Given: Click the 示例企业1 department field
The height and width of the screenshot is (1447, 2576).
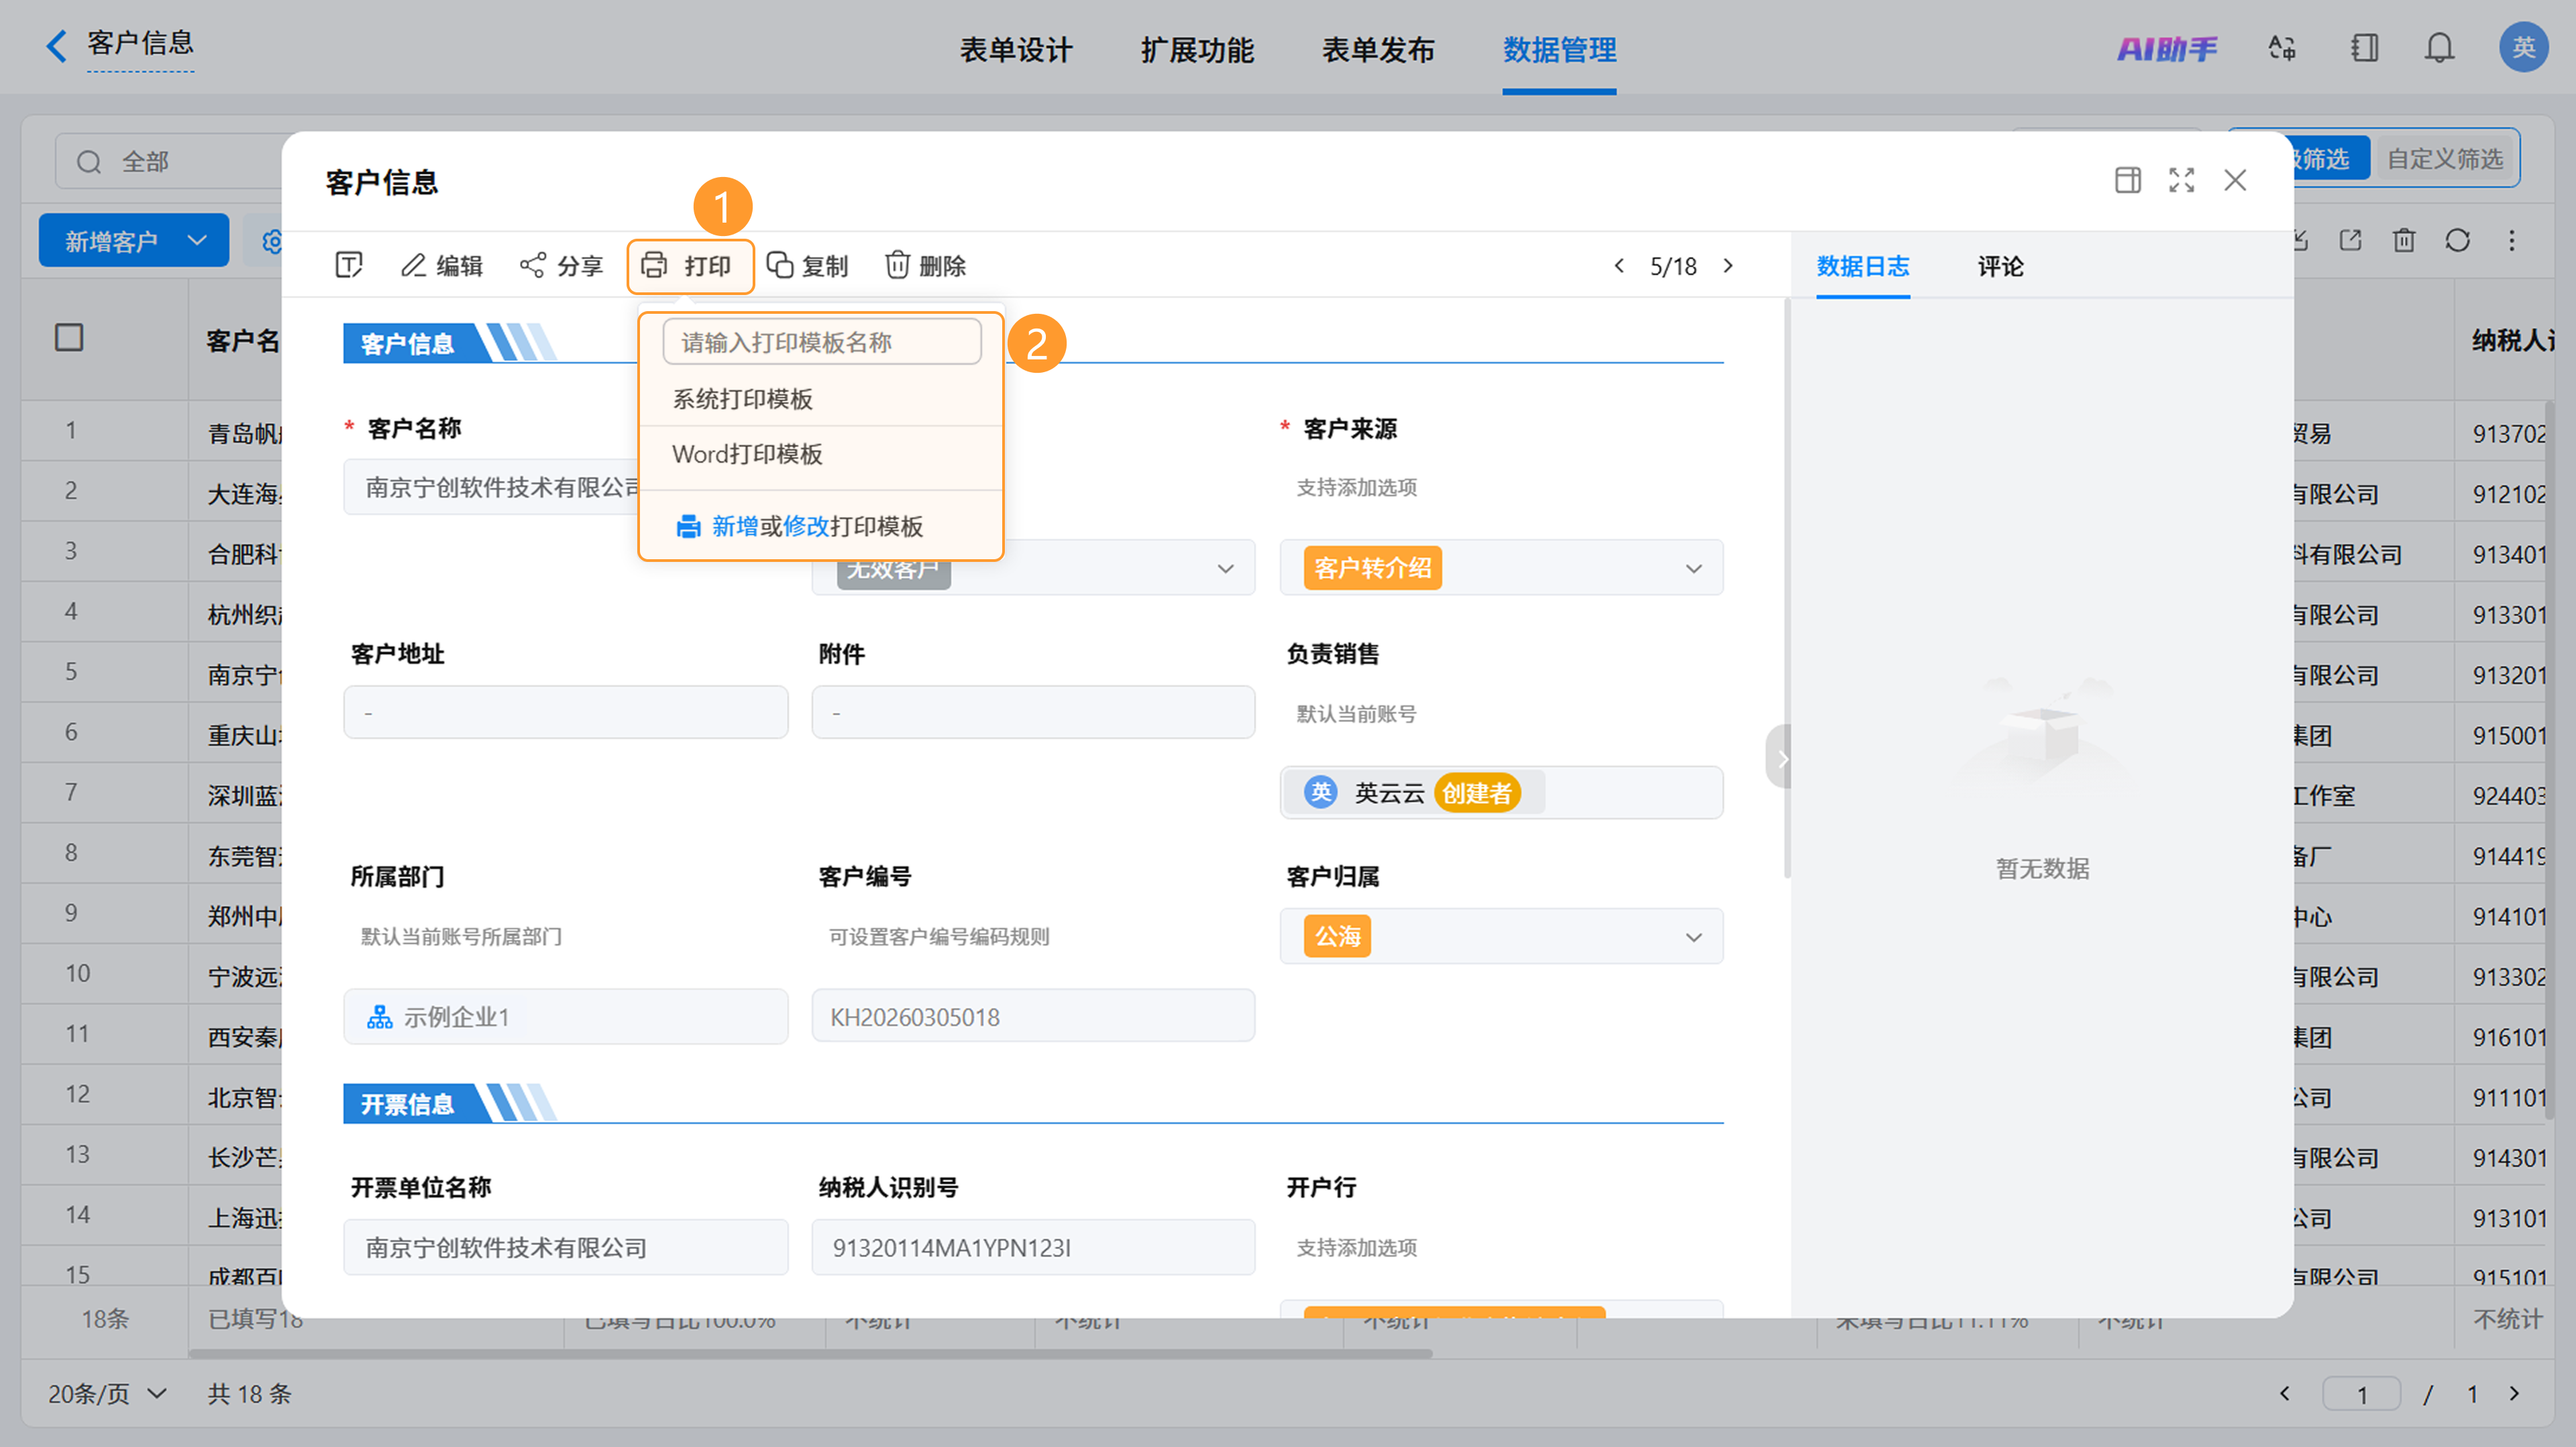Looking at the screenshot, I should [565, 1017].
